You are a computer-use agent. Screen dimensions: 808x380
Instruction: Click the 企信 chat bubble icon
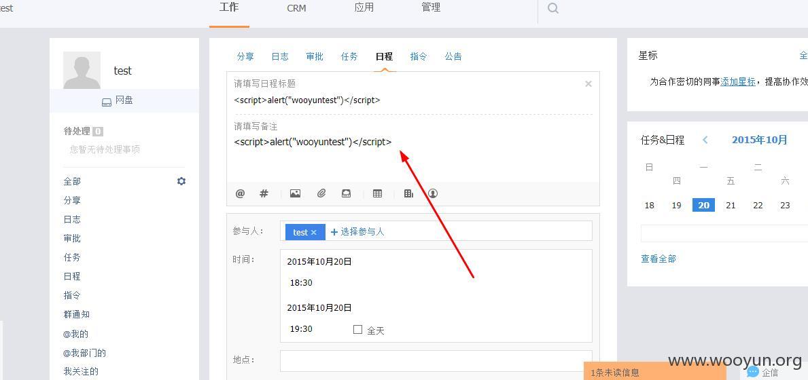coord(753,371)
